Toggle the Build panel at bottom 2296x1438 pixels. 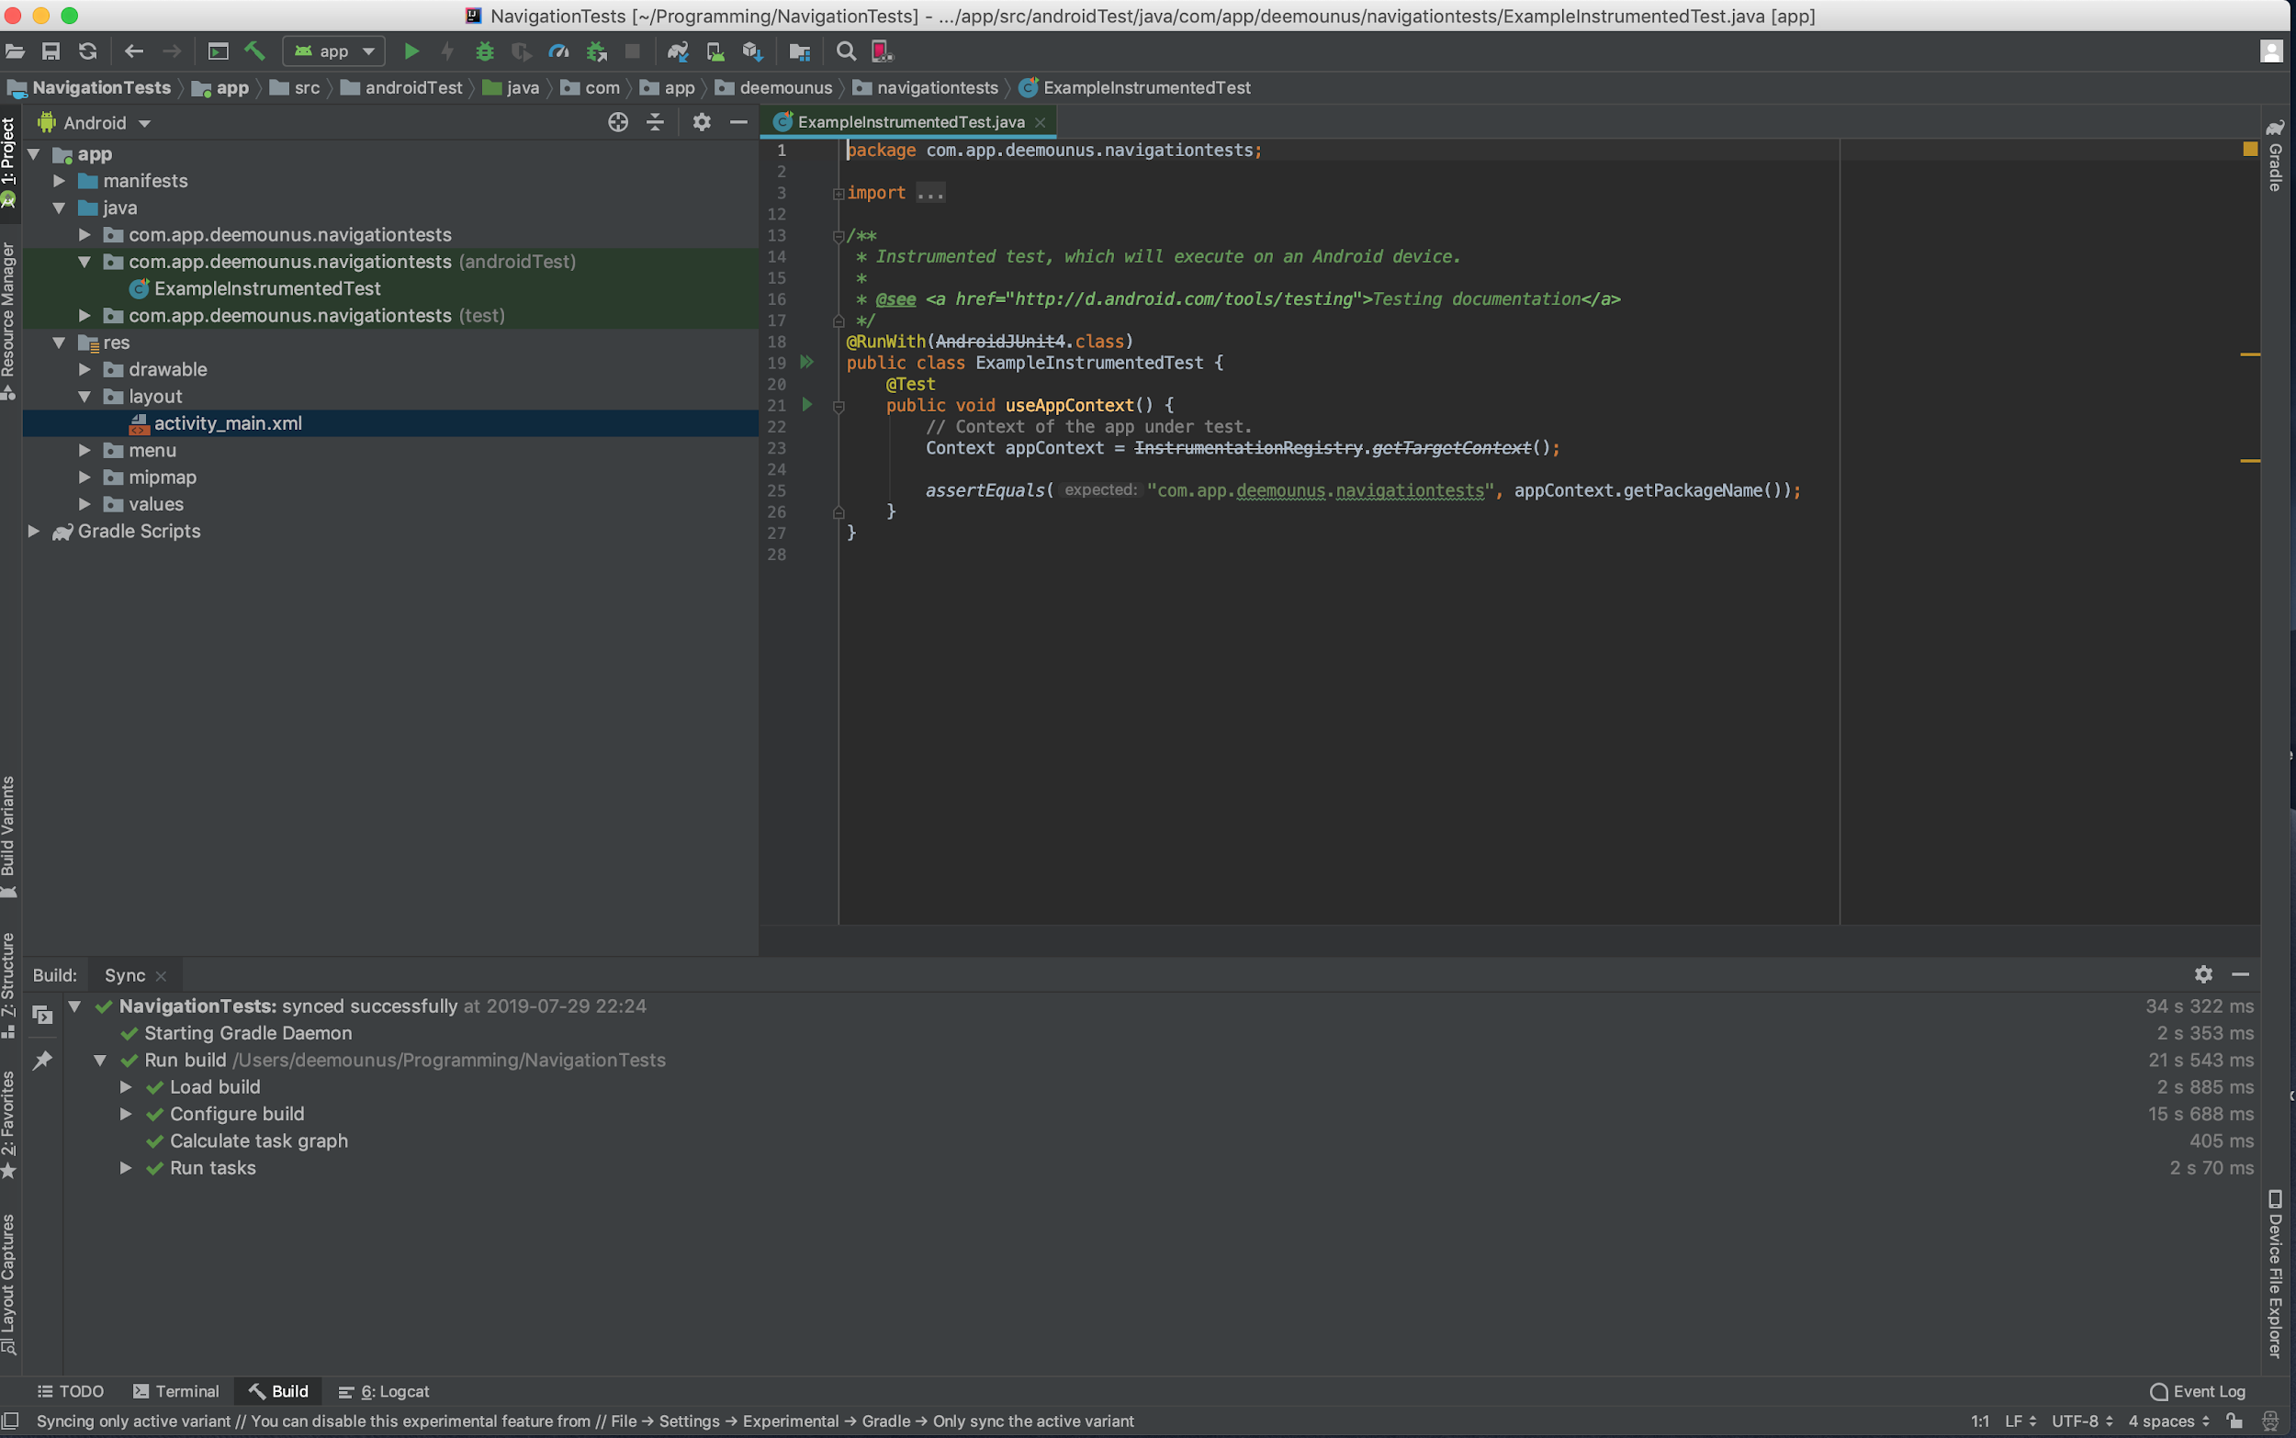tap(287, 1391)
